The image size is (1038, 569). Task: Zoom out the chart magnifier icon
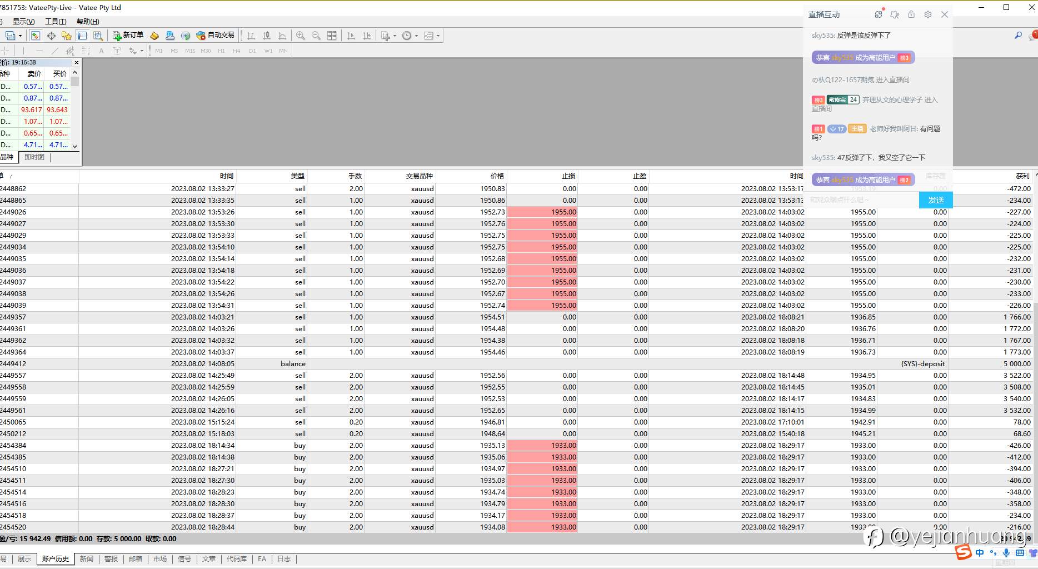pyautogui.click(x=316, y=36)
